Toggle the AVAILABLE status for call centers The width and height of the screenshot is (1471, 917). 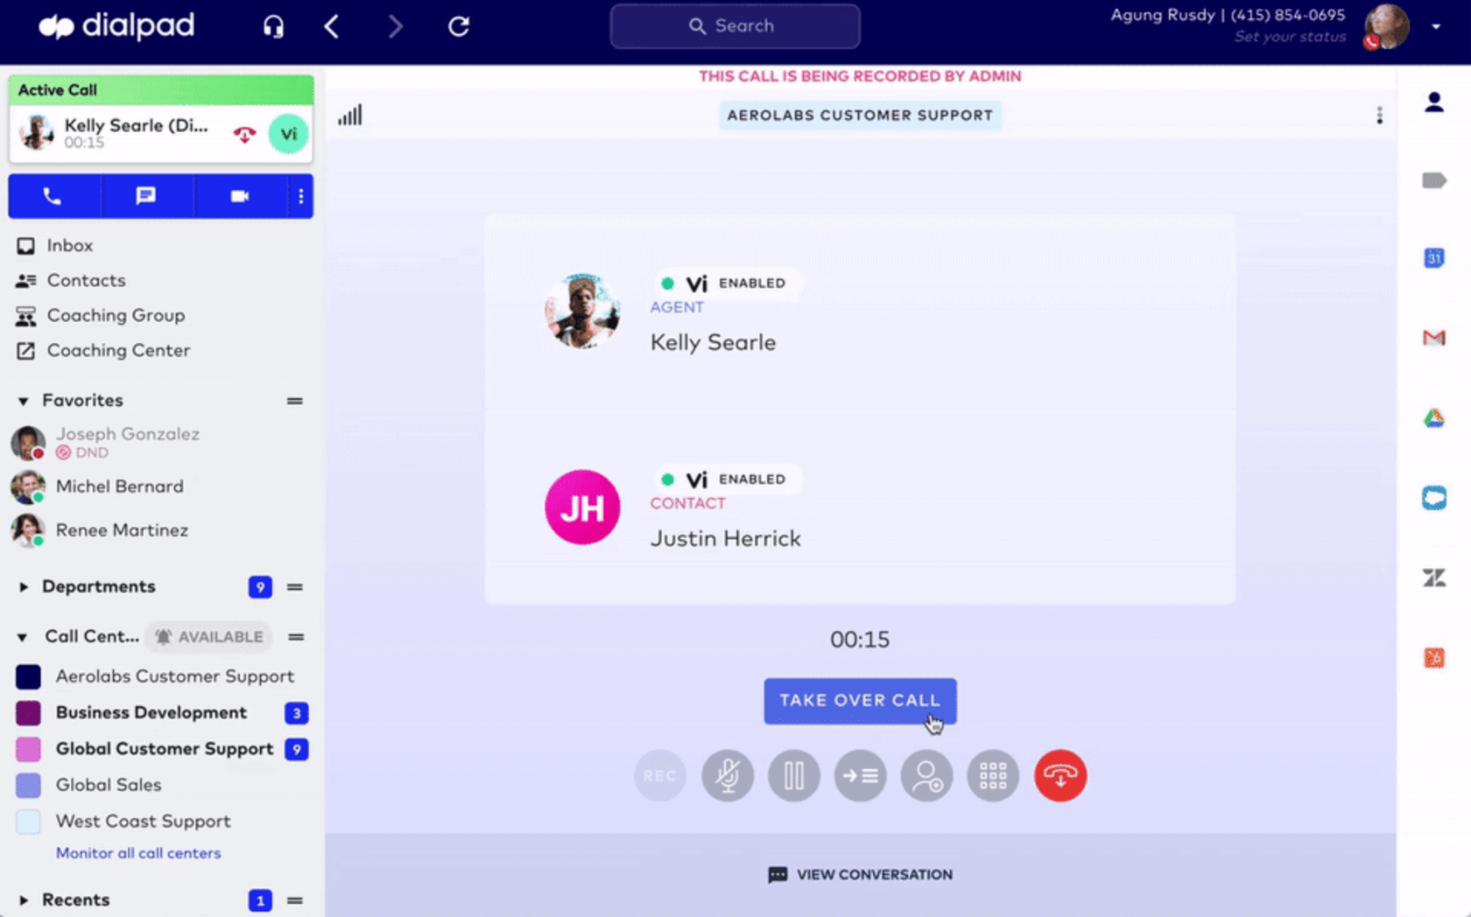click(208, 637)
